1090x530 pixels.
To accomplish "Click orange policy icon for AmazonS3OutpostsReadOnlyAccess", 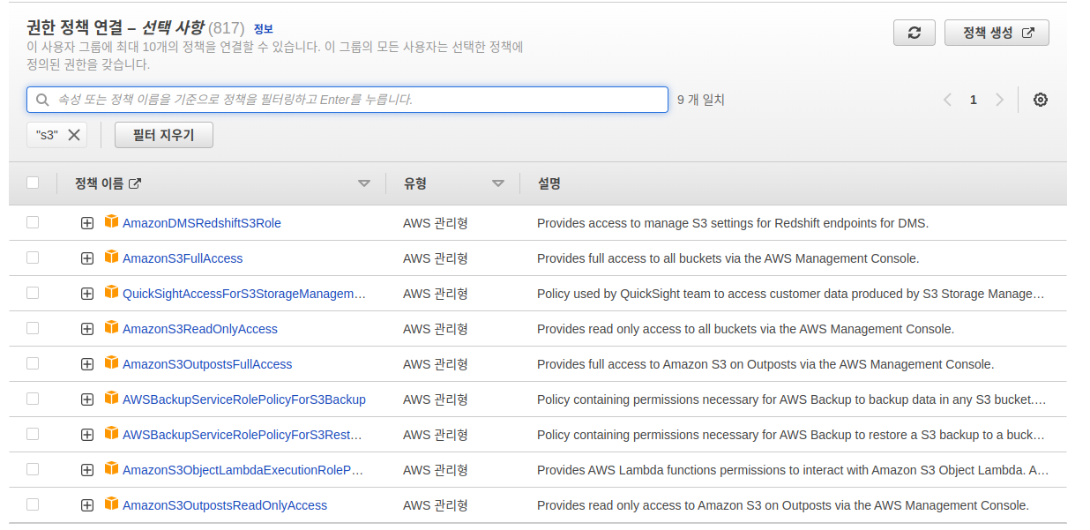I will coord(111,504).
